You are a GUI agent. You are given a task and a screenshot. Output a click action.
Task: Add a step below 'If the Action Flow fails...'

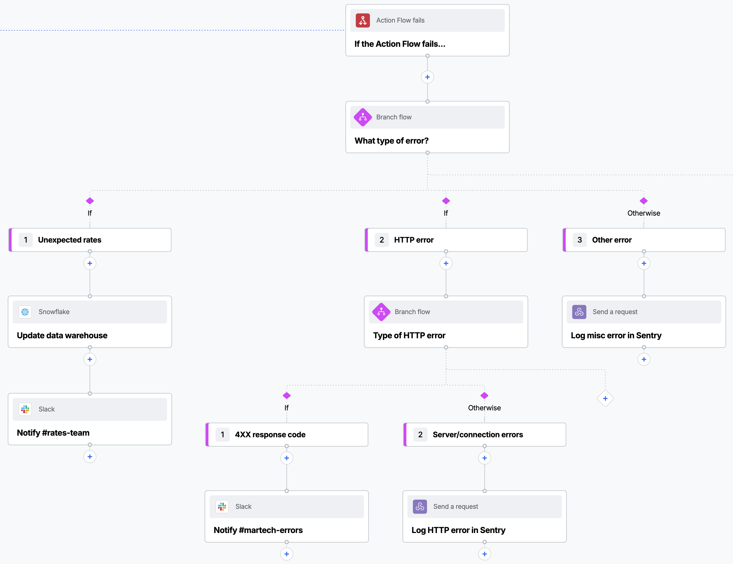pos(427,77)
